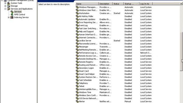Viewport: 183px width, 103px height.
Task: Click the Secondary Logon service icon
Action: 77,68
